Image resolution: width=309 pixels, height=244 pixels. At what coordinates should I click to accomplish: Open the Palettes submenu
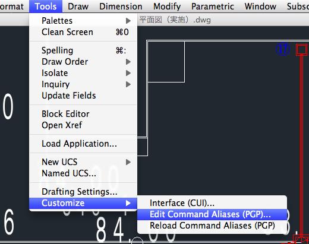(83, 21)
